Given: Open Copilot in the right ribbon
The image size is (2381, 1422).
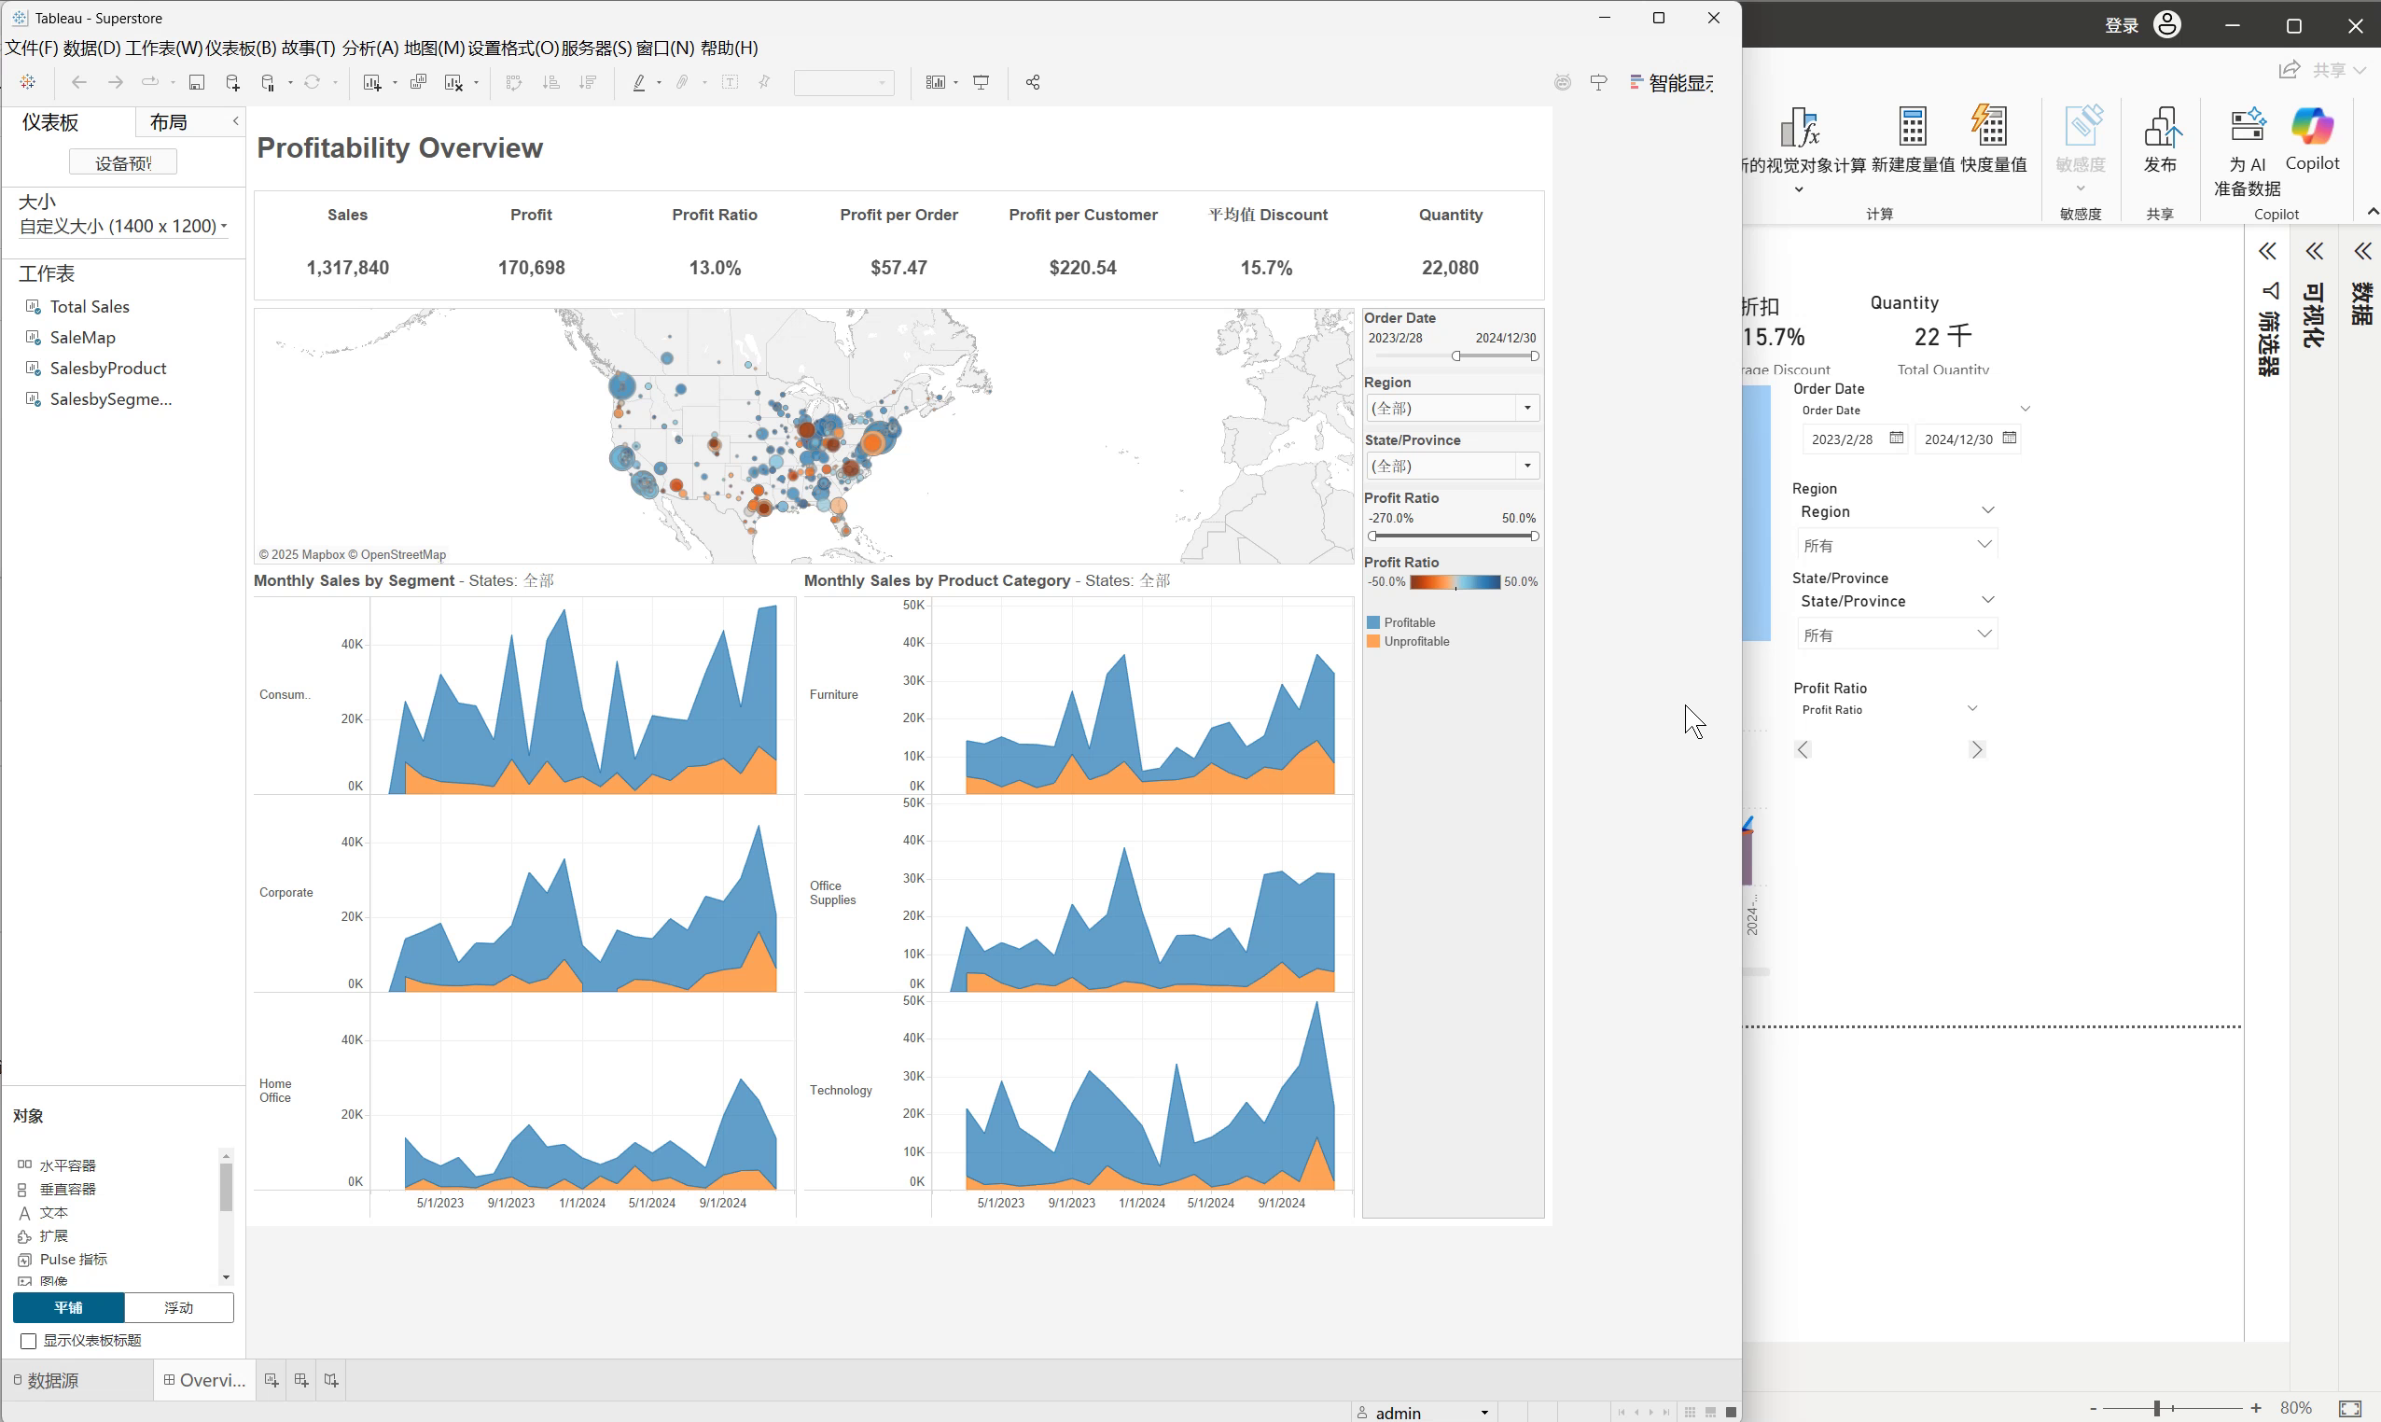Looking at the screenshot, I should pyautogui.click(x=2311, y=139).
